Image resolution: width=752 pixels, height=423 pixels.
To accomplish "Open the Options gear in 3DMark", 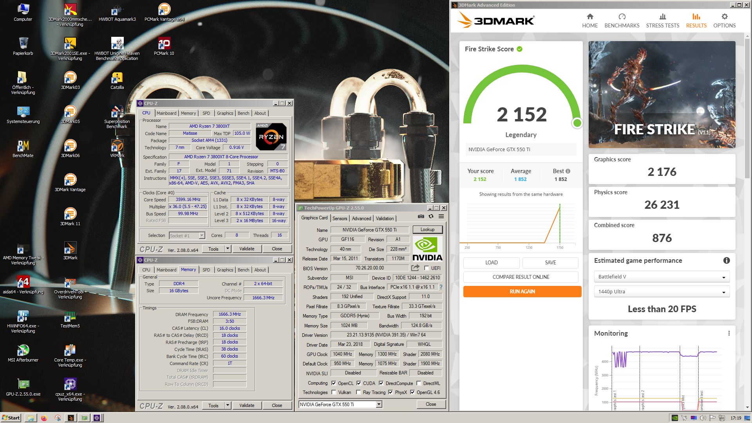I will (724, 20).
